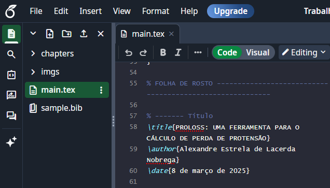Open the integrations sidebar icon
Viewport: 330px width, 188px height.
11,75
